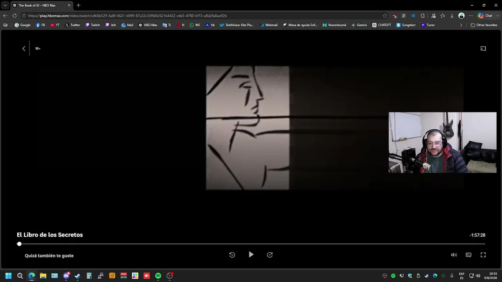Open the system tray microphone icon

tap(452, 276)
